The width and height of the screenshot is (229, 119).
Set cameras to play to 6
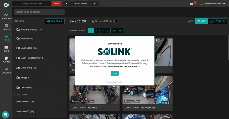[102, 31]
